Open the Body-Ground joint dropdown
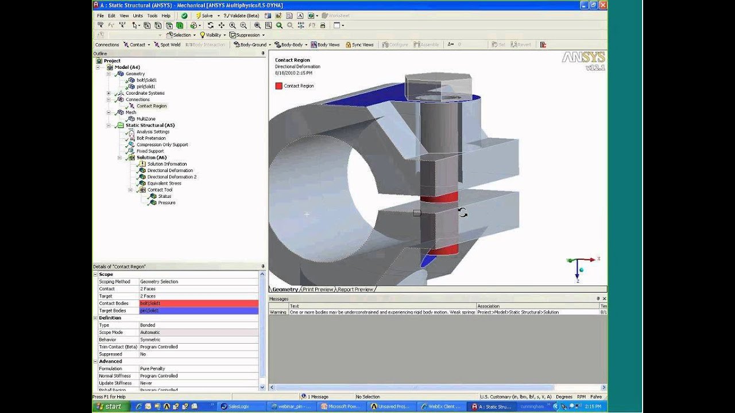Viewport: 735px width, 413px height. (270, 45)
